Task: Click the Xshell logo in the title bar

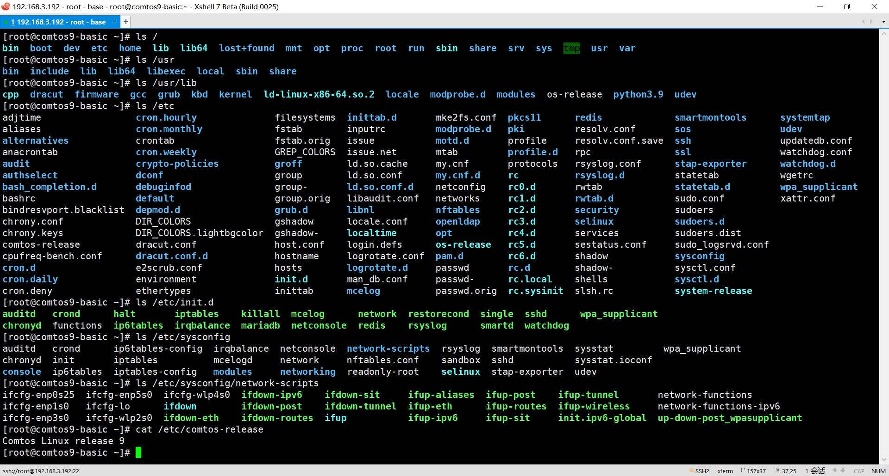Action: pyautogui.click(x=5, y=6)
